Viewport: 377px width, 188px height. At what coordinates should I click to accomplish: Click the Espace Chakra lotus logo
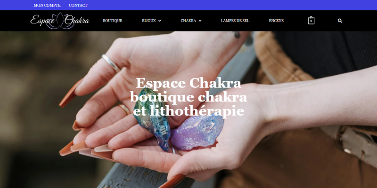(60, 21)
